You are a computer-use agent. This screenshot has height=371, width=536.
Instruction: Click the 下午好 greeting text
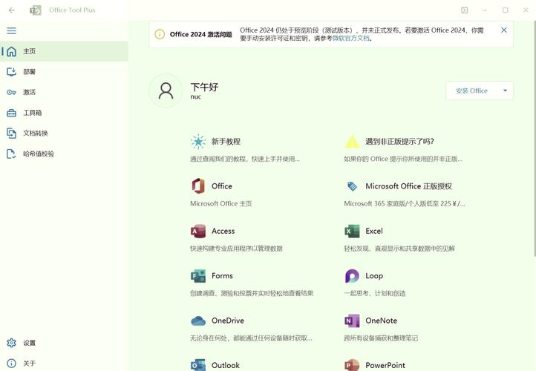(204, 87)
